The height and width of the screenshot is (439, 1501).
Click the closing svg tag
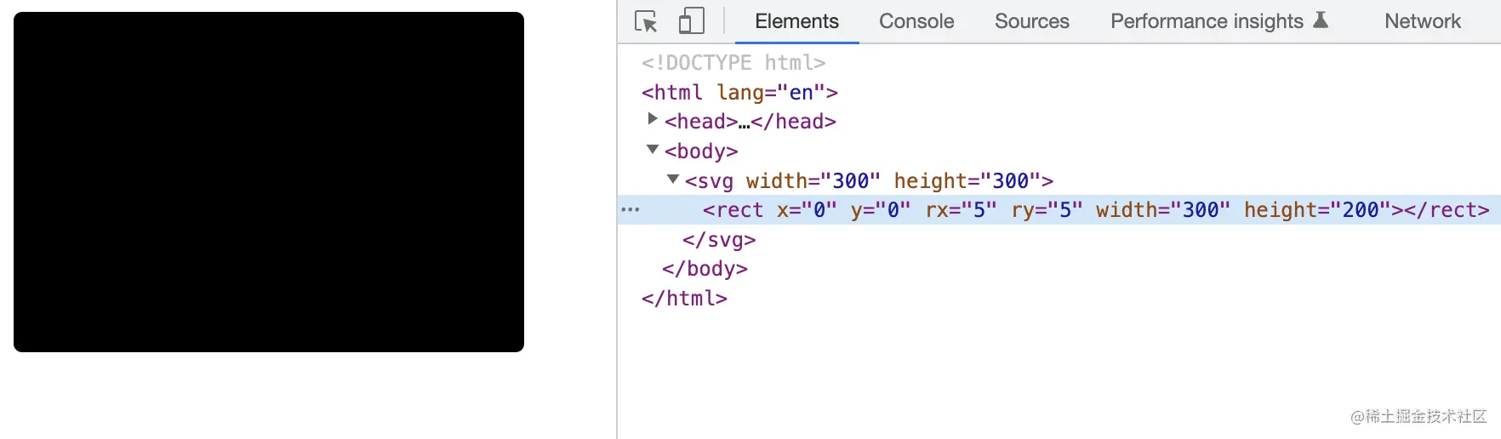pos(719,240)
